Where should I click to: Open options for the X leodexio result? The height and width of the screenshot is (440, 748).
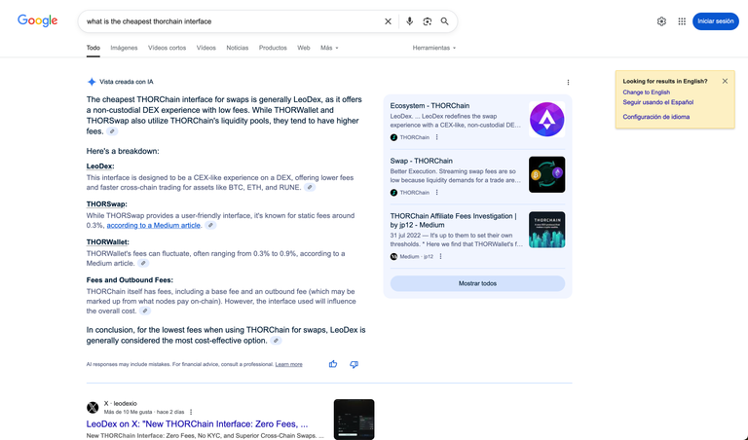(191, 412)
